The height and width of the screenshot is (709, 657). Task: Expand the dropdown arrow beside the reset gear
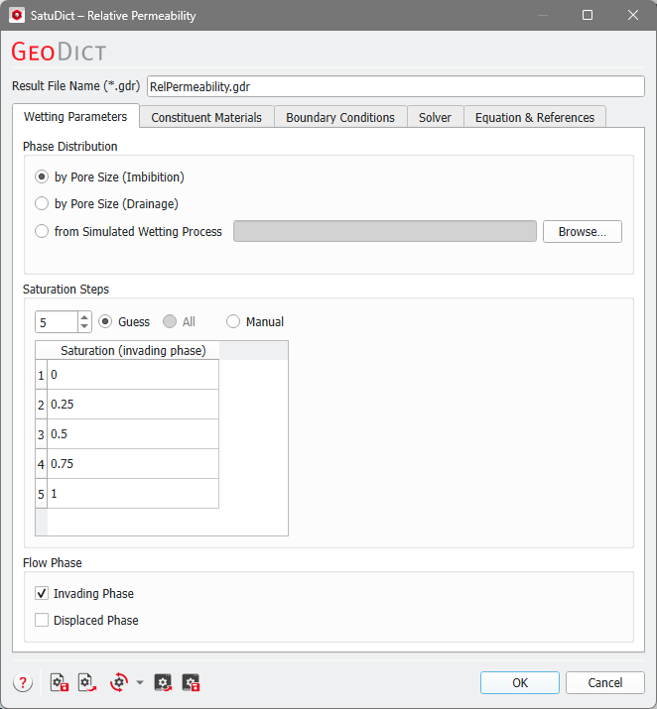[x=140, y=683]
